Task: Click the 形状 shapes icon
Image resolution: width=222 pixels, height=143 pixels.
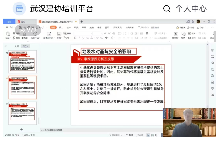Action: (183, 33)
